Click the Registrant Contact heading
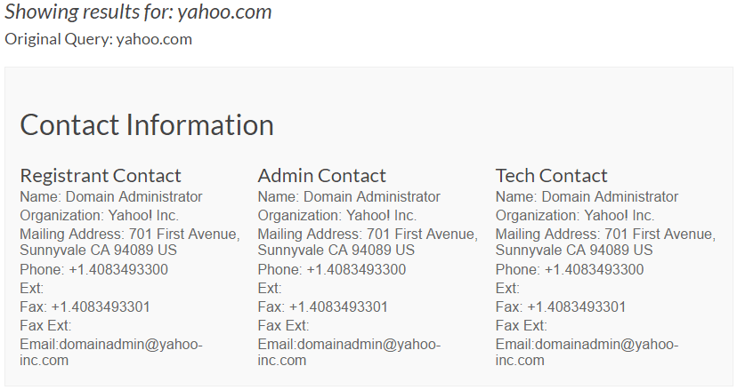The height and width of the screenshot is (390, 737). pos(100,176)
